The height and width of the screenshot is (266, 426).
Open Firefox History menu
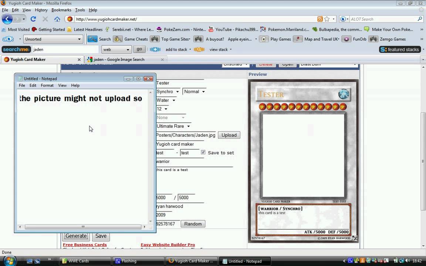pos(41,10)
